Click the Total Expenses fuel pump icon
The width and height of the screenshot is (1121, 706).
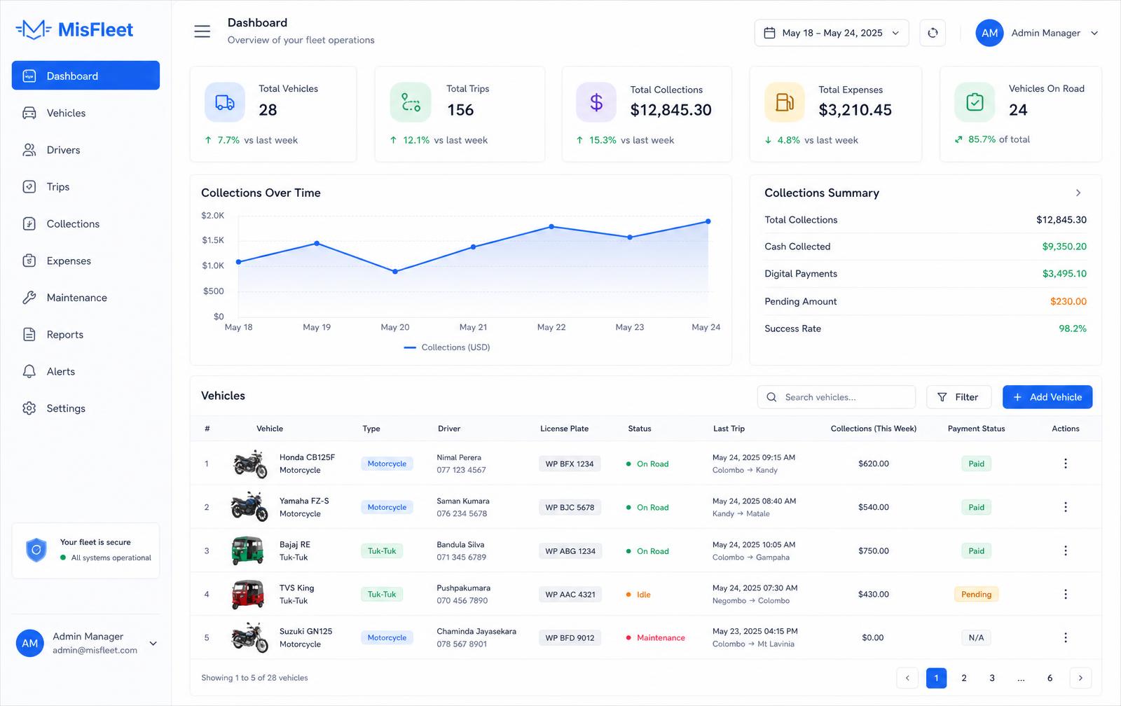785,102
